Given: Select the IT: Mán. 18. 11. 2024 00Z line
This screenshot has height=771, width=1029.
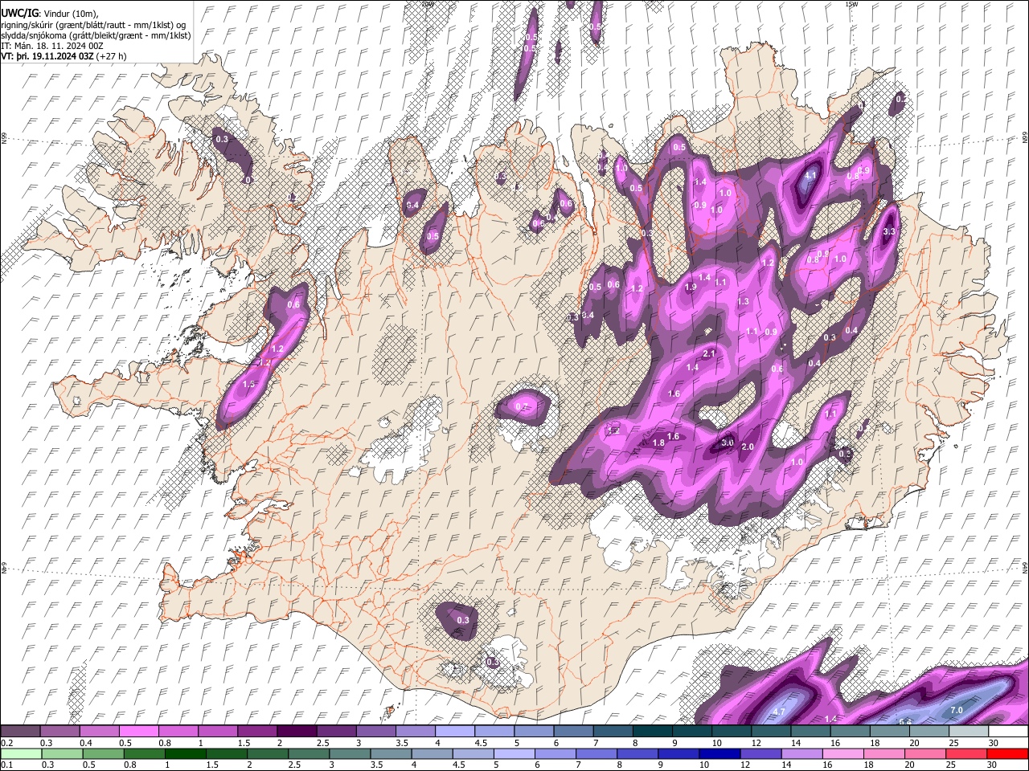Looking at the screenshot, I should (x=51, y=46).
